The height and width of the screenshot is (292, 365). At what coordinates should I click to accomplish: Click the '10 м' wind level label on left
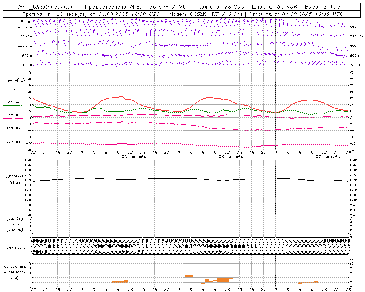pyautogui.click(x=27, y=65)
